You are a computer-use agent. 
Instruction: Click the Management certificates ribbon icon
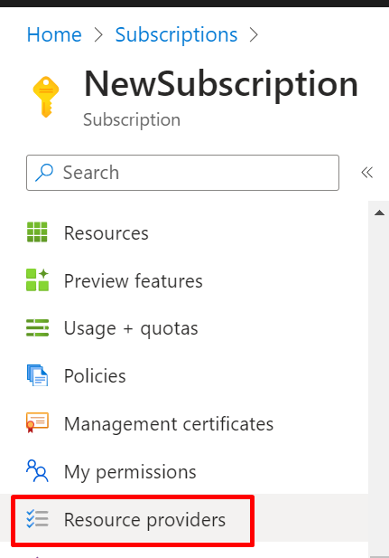click(x=37, y=422)
